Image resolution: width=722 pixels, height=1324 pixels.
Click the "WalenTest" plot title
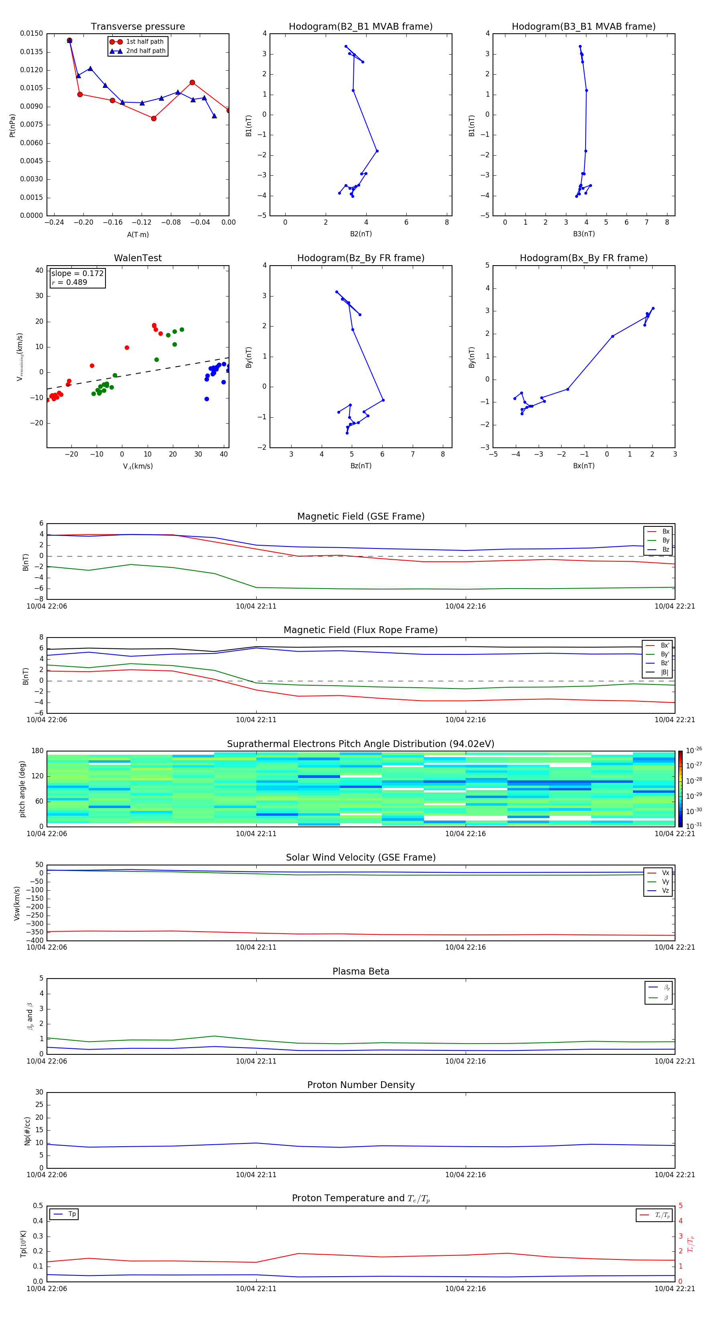(138, 258)
